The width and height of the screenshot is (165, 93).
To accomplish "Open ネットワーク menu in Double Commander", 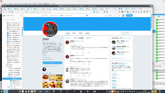I will [23, 4].
